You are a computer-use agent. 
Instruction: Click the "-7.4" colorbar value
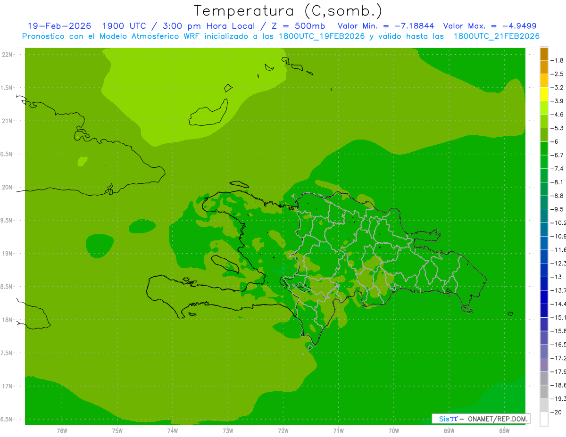coord(558,168)
